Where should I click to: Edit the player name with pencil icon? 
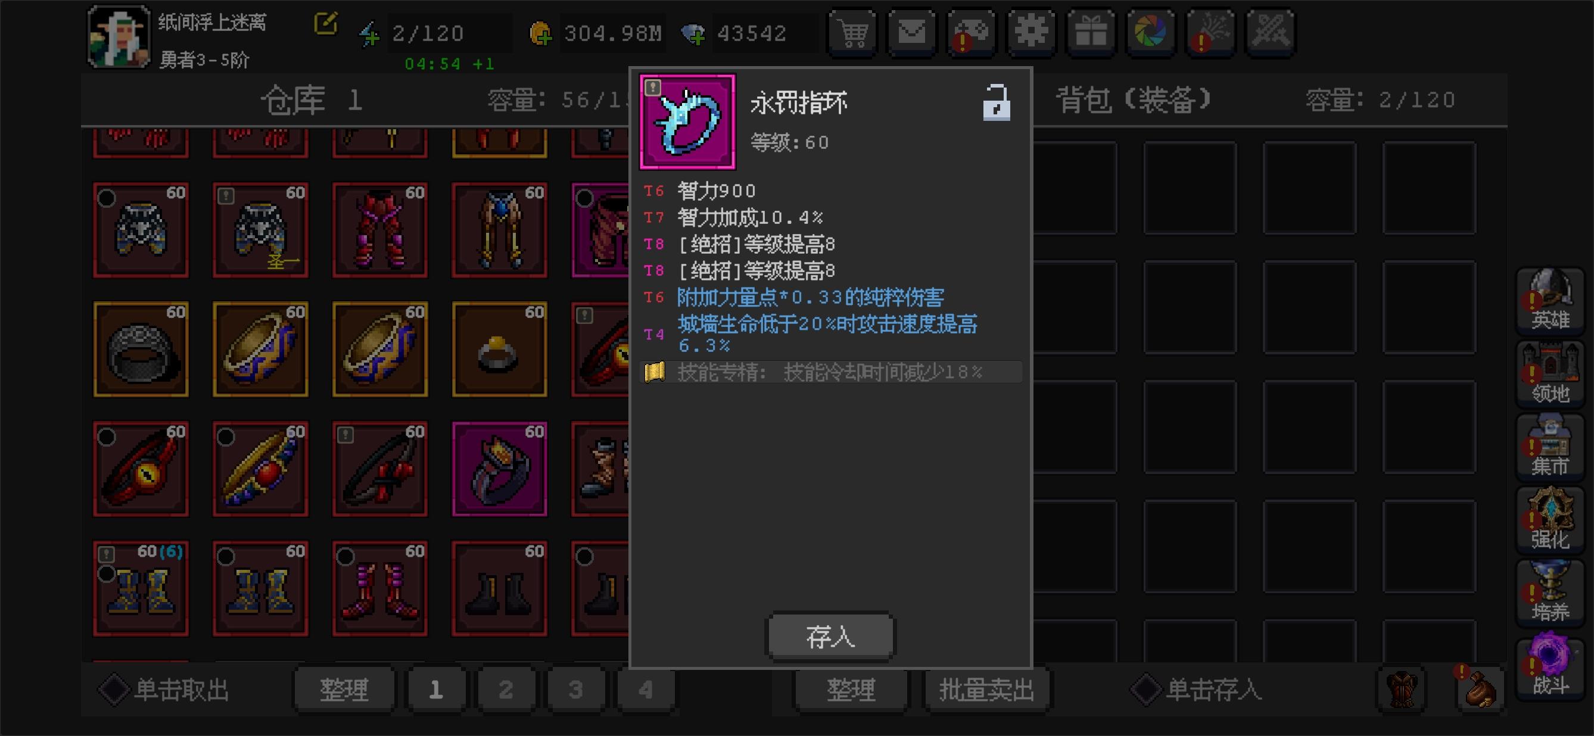[x=325, y=23]
